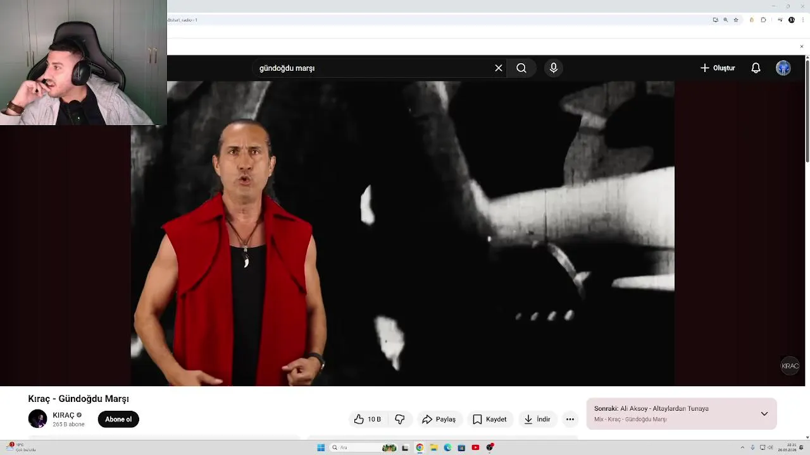Open the weather widget on the taskbar
810x455 pixels.
point(22,447)
